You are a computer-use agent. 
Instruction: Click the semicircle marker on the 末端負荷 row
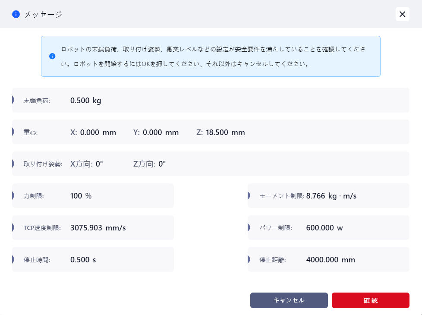[x=13, y=101]
